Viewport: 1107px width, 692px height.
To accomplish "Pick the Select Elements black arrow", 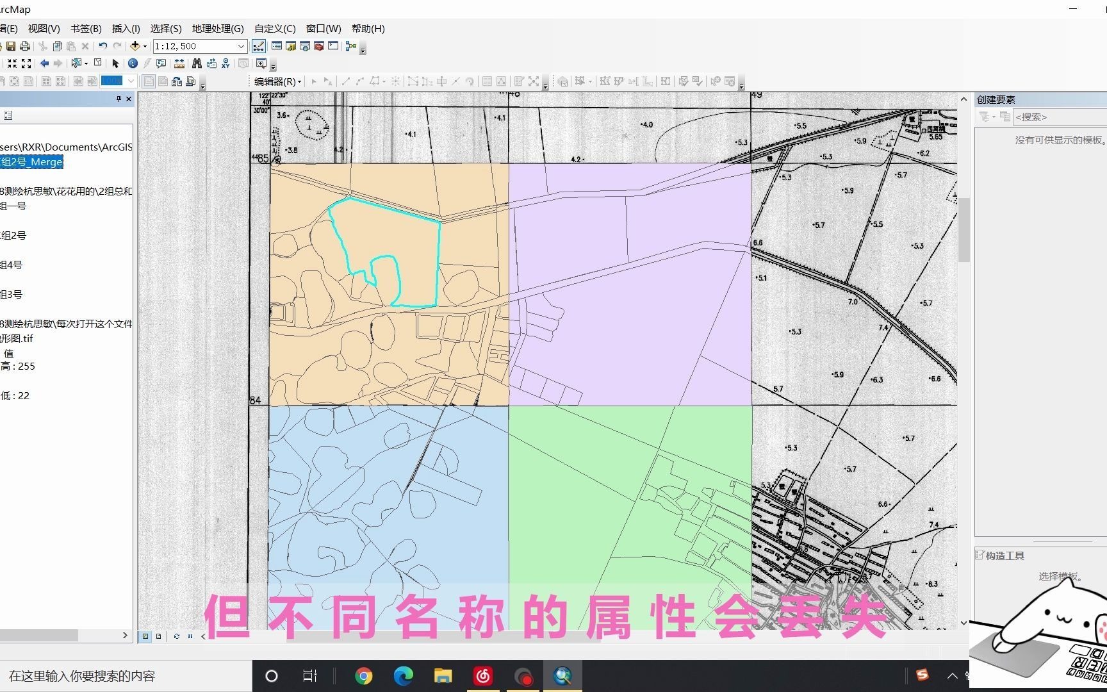I will (115, 63).
